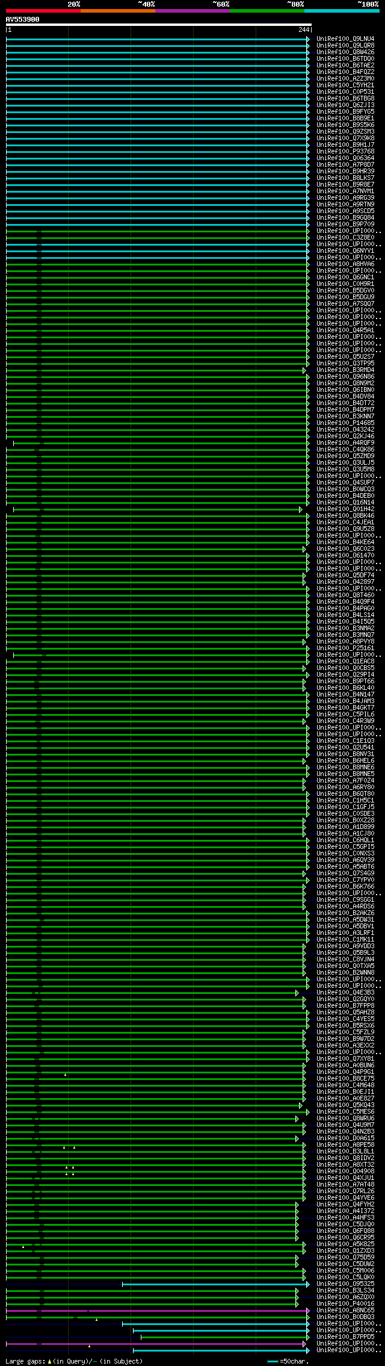Open hit UniRef100_Q9LNU4
Image resolution: width=385 pixels, height=1366 pixels.
(x=345, y=39)
